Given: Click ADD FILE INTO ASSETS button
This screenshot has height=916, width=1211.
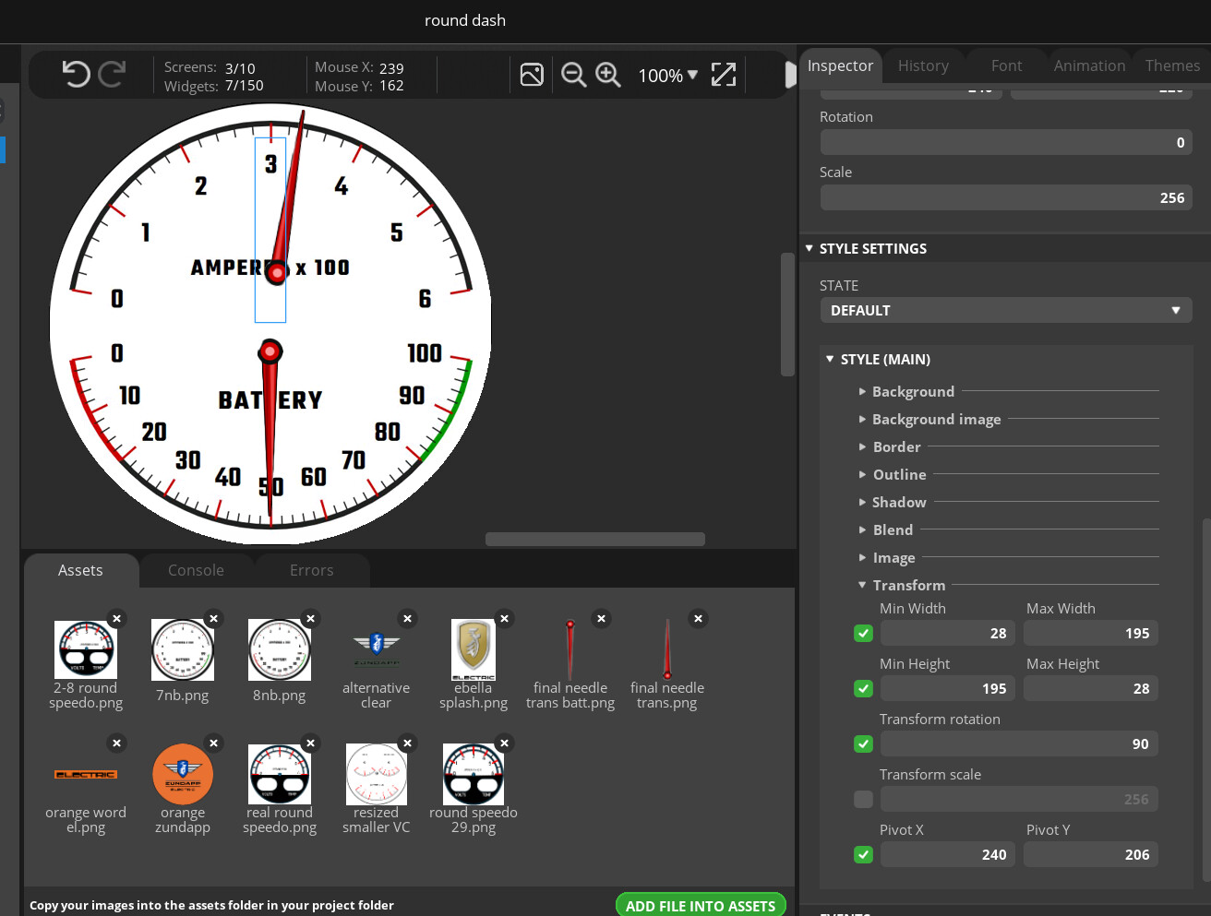Looking at the screenshot, I should pos(700,906).
